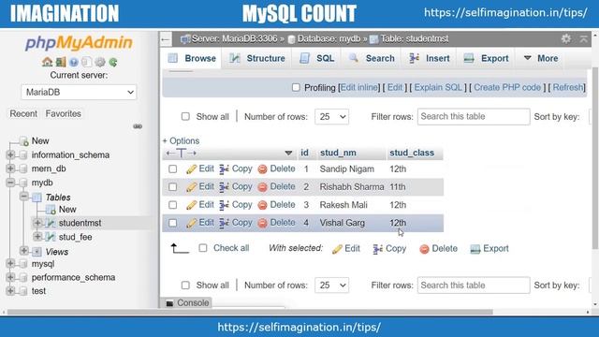
Task: Expand the mern_db database node
Action: [10, 168]
